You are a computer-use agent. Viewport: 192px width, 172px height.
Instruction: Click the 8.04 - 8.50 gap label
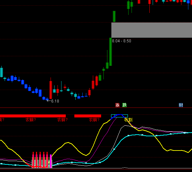pos(122,41)
